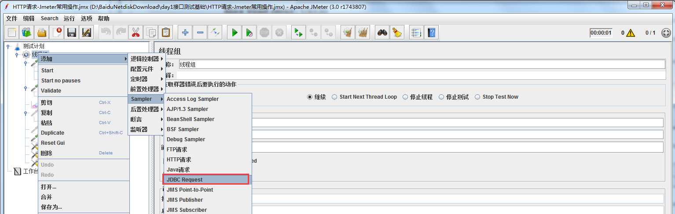
Task: Start the test with green play icon
Action: 235,32
